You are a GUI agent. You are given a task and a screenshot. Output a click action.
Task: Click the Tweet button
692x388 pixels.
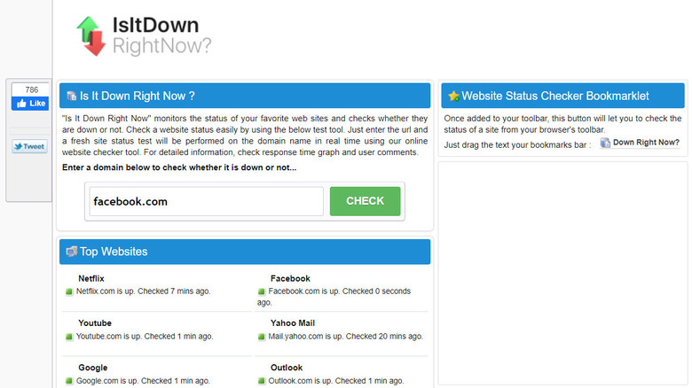pyautogui.click(x=29, y=146)
